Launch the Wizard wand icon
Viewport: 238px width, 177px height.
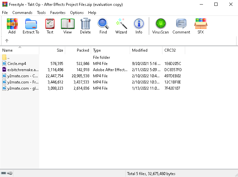(121, 24)
